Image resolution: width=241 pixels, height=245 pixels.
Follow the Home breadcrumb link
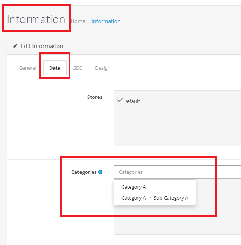[x=78, y=21]
